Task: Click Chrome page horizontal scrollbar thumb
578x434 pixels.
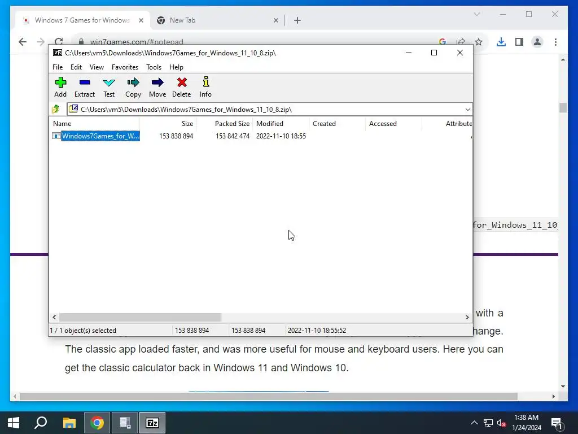Action: coord(268,396)
